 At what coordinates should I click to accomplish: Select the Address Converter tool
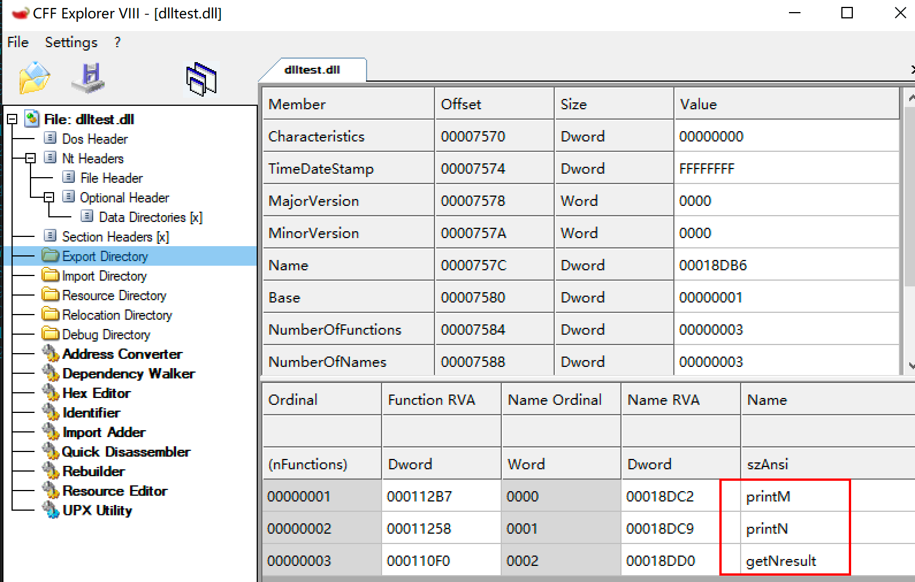coord(122,354)
